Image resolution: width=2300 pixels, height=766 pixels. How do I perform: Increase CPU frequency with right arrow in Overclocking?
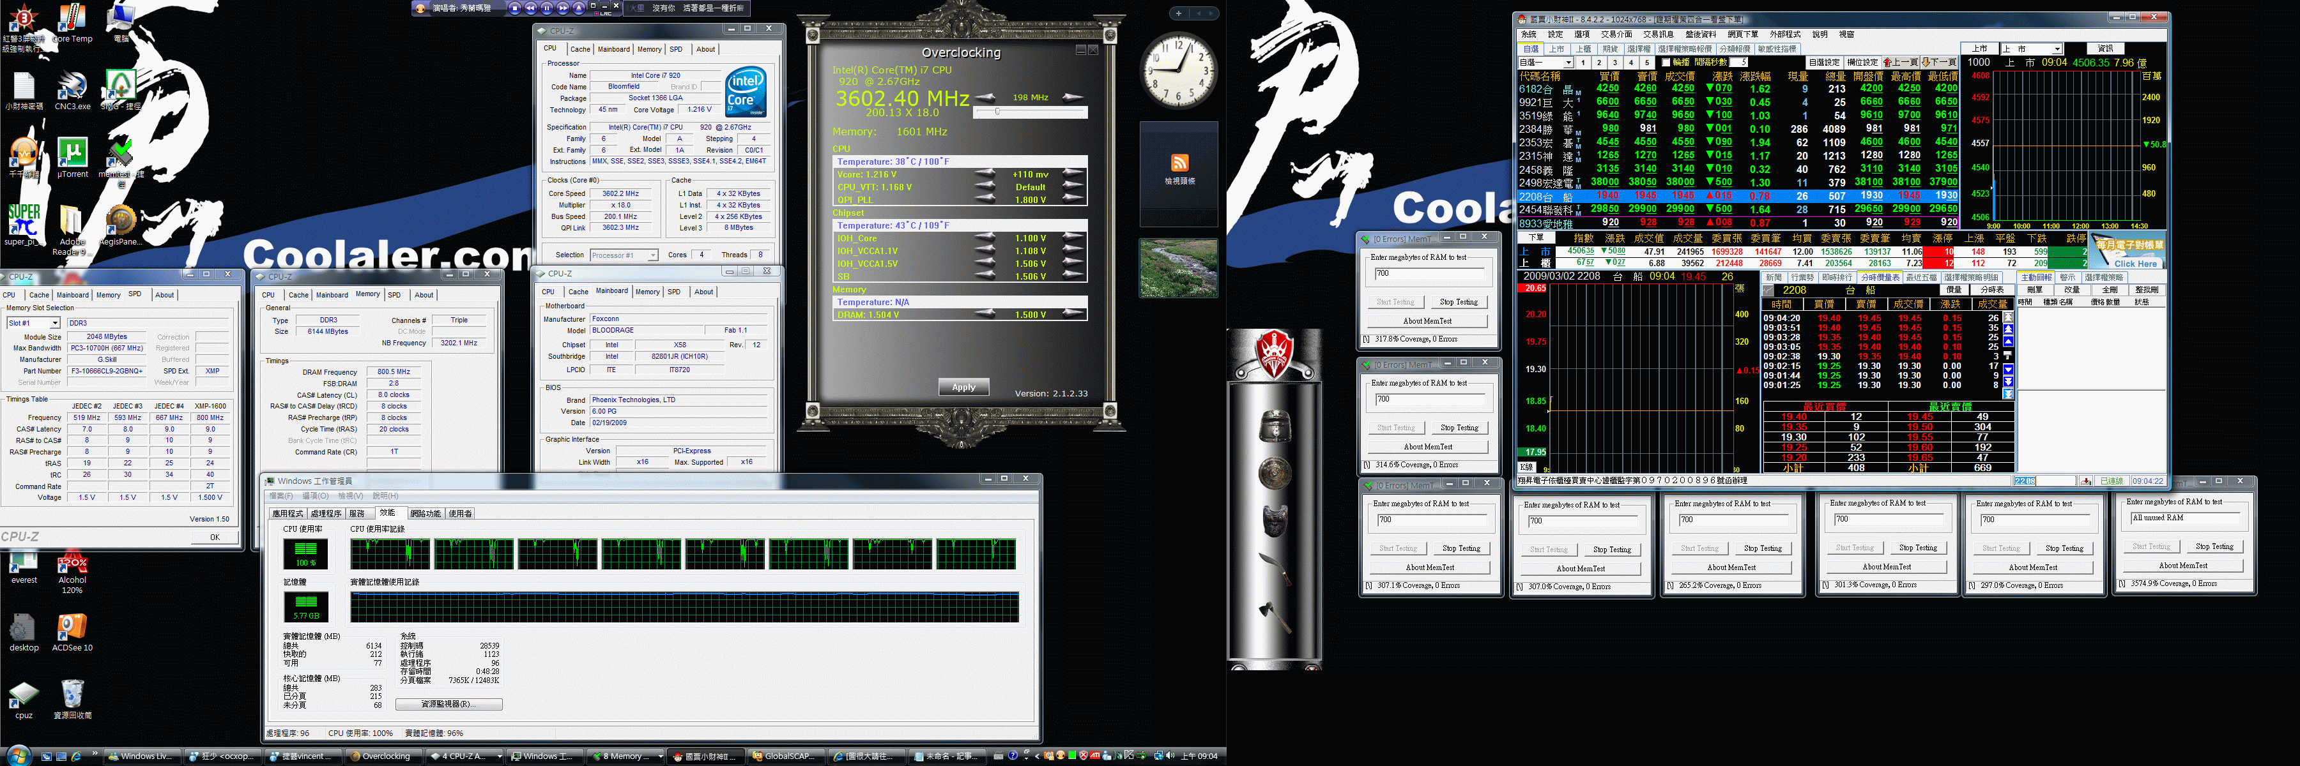tap(1073, 97)
